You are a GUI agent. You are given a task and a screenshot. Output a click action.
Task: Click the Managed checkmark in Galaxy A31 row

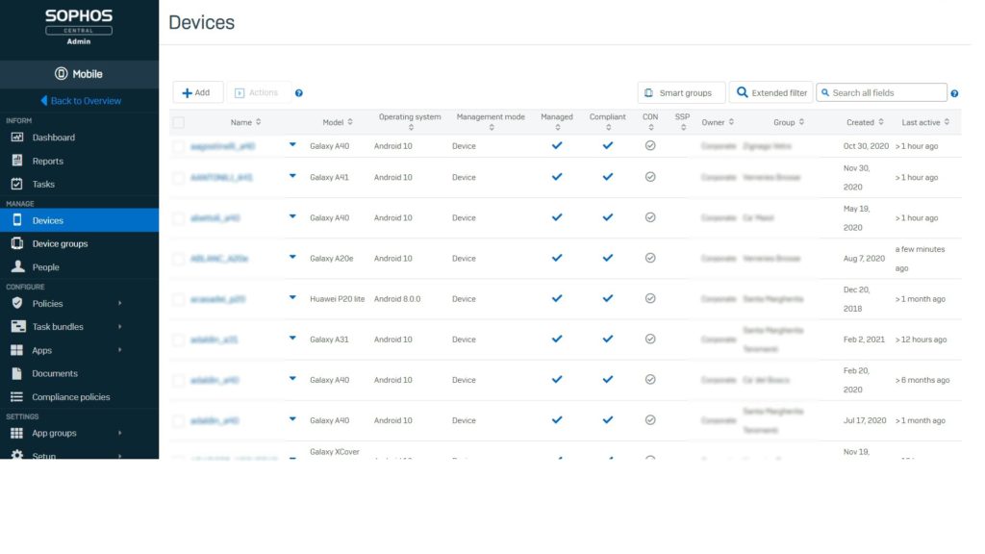pyautogui.click(x=557, y=340)
